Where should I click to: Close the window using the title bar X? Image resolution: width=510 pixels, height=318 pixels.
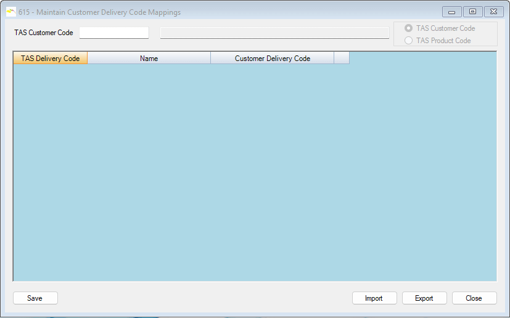493,11
